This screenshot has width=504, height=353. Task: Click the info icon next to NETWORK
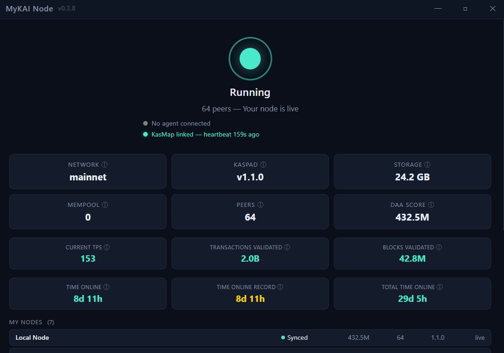[104, 164]
